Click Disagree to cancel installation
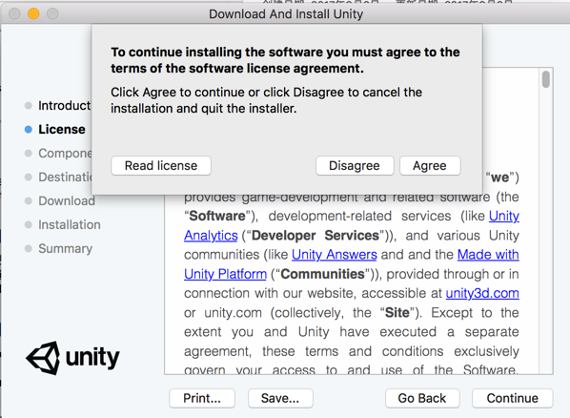Screen dimensions: 570x418 coord(355,166)
